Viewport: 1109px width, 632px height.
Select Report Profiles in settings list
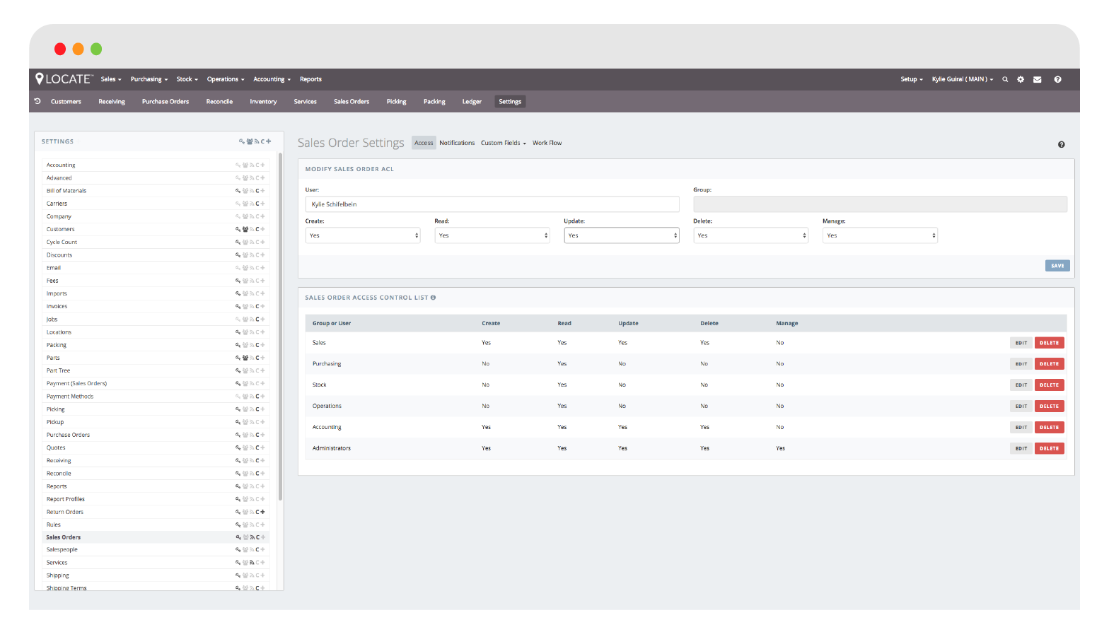point(66,499)
